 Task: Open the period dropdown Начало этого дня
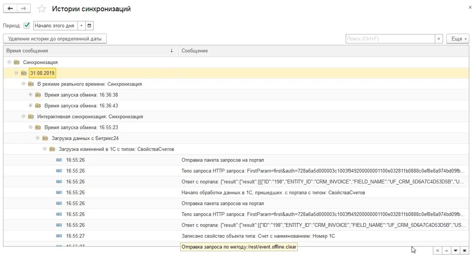tap(82, 26)
